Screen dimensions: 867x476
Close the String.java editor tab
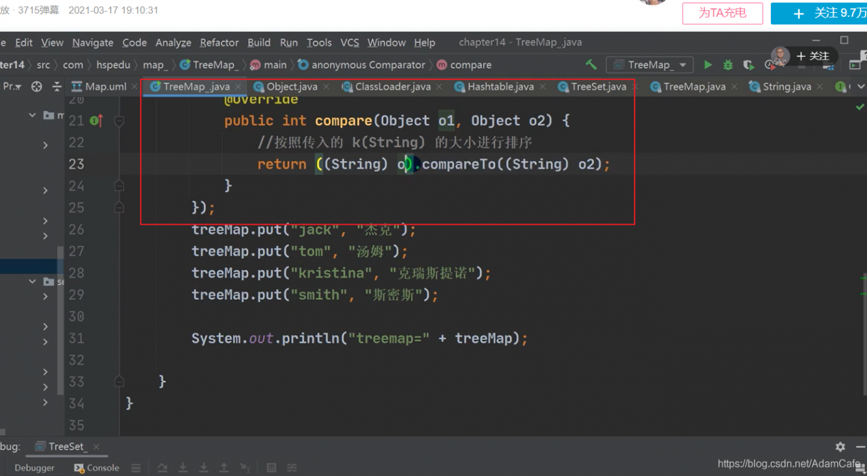pyautogui.click(x=820, y=87)
